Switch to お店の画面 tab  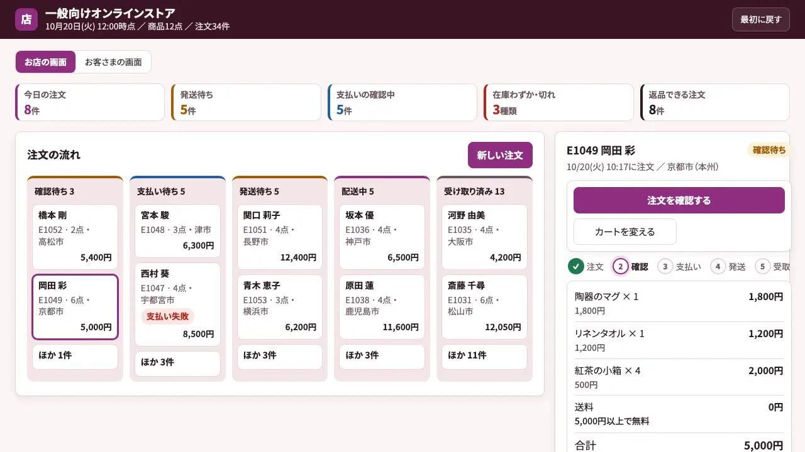click(x=46, y=62)
